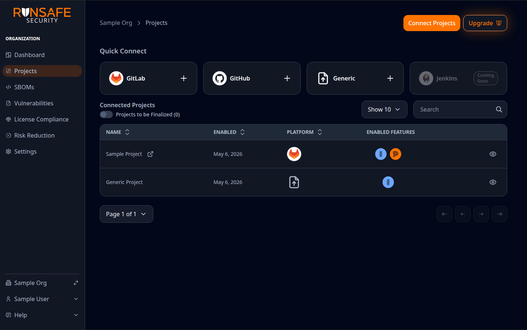Add a GitLab connection with plus icon

pyautogui.click(x=184, y=78)
